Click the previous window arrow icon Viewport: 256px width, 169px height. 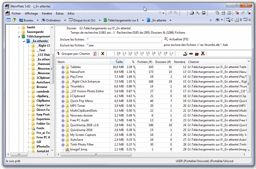coord(170,13)
